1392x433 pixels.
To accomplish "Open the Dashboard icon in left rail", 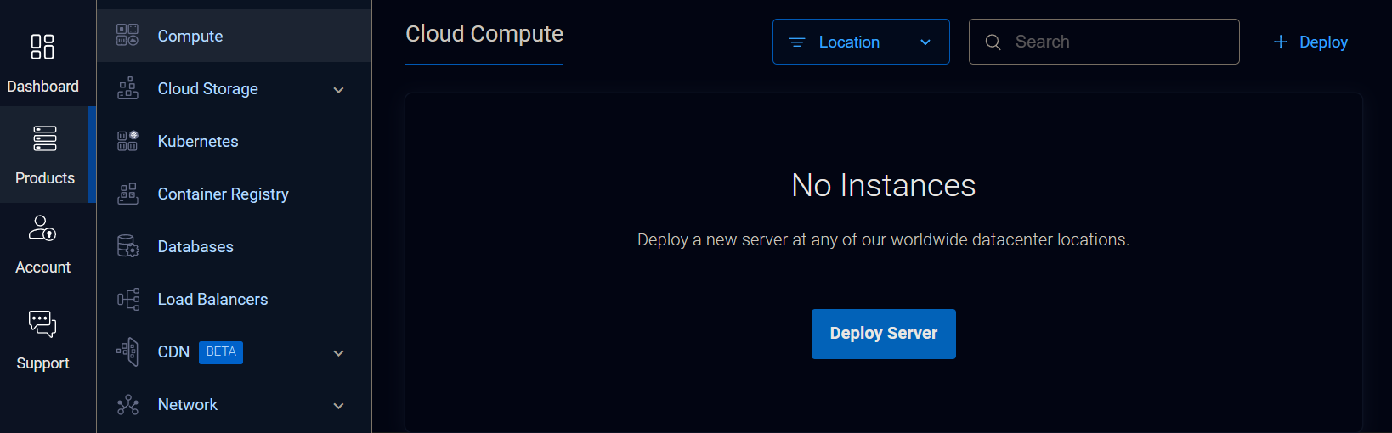I will 42,47.
